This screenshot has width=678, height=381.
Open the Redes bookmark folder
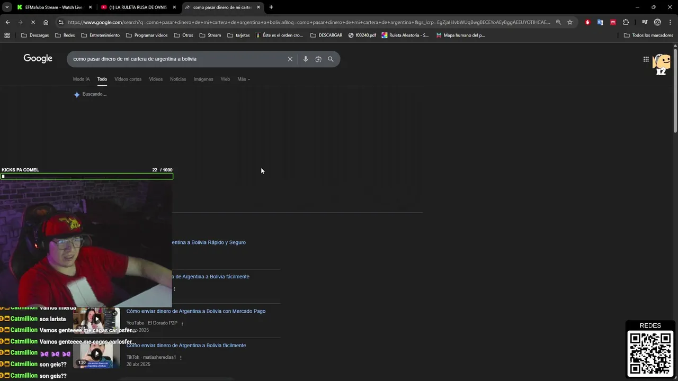[x=65, y=35]
